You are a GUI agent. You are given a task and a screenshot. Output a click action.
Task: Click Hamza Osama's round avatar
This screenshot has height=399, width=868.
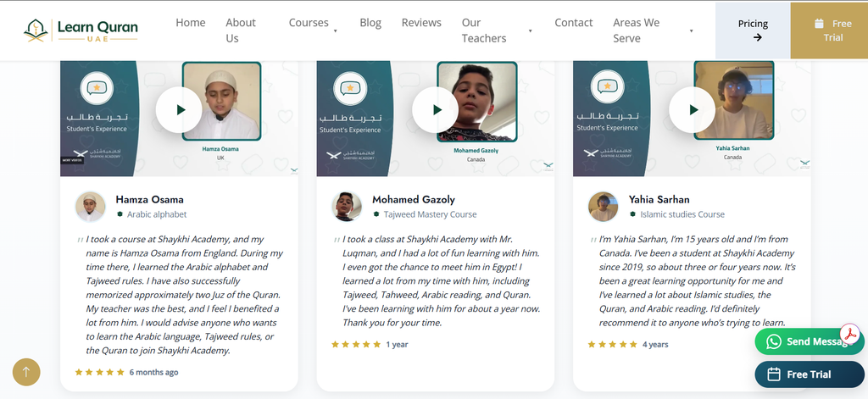90,207
